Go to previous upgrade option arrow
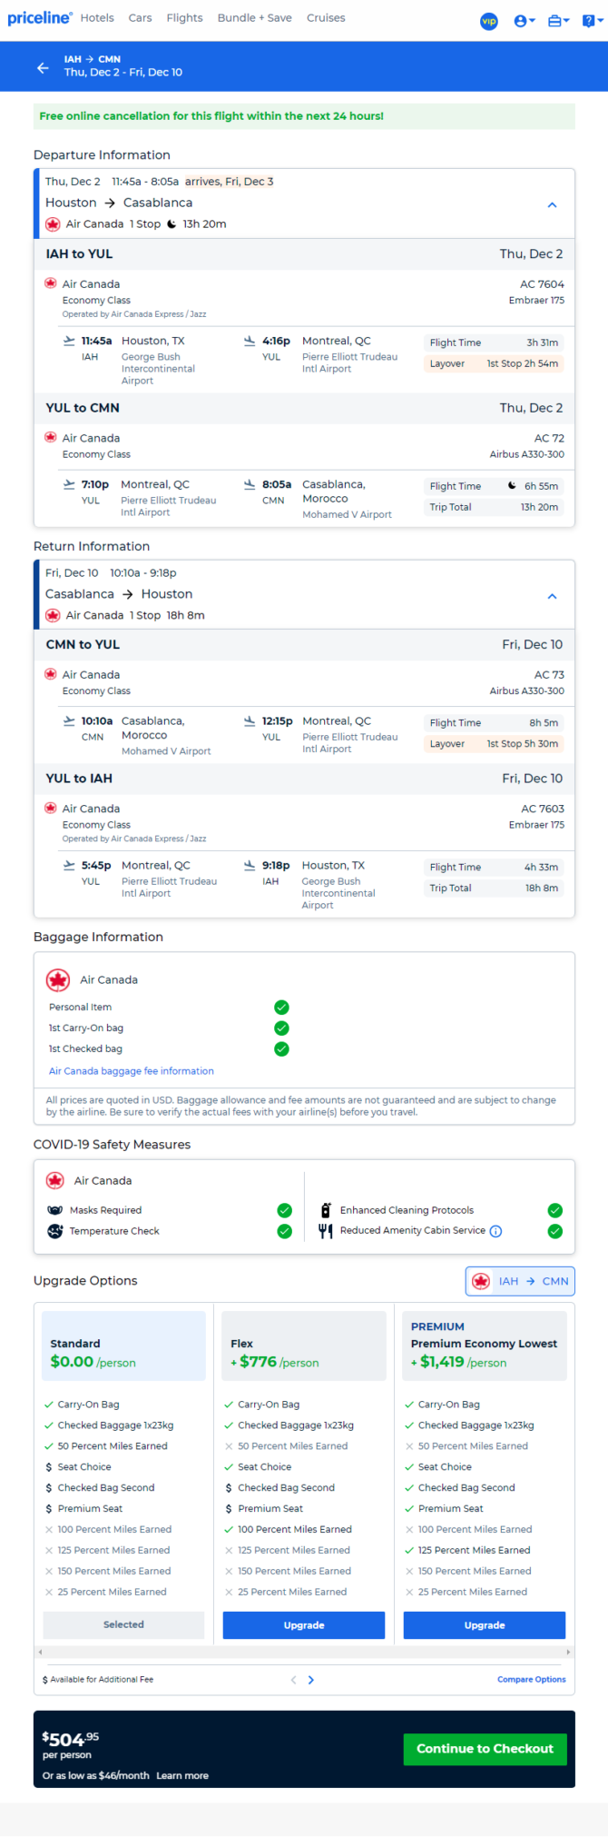Screen dimensions: 608x1837 click(x=293, y=1680)
